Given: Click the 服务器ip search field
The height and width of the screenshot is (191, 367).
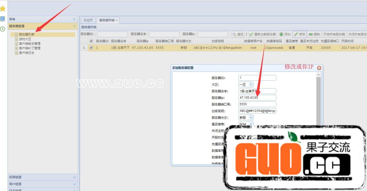Looking at the screenshot, I should pos(213,34).
